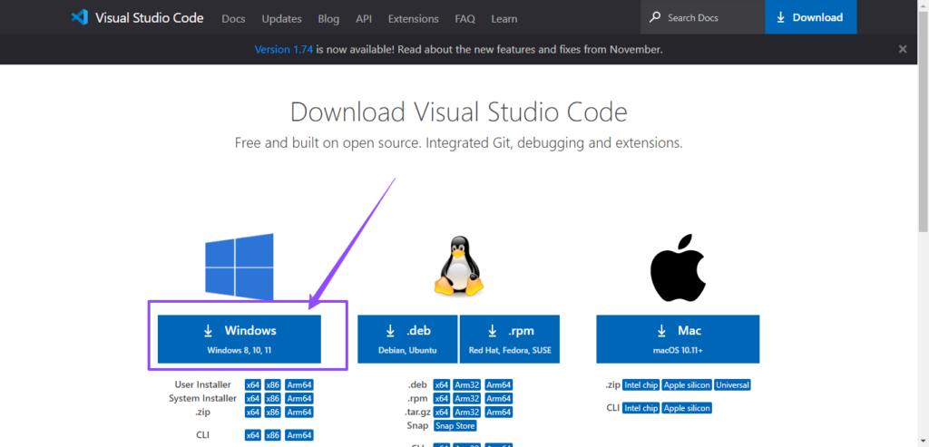Select x64 for Windows System Installer
The width and height of the screenshot is (929, 447).
coord(253,398)
